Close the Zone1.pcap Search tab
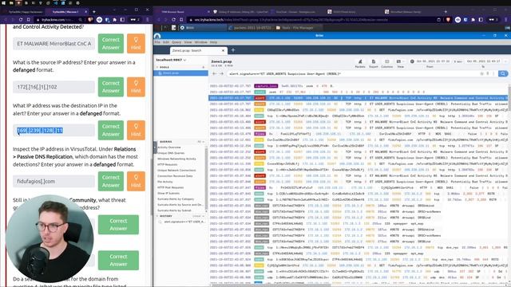The width and height of the screenshot is (511, 287). [223, 50]
